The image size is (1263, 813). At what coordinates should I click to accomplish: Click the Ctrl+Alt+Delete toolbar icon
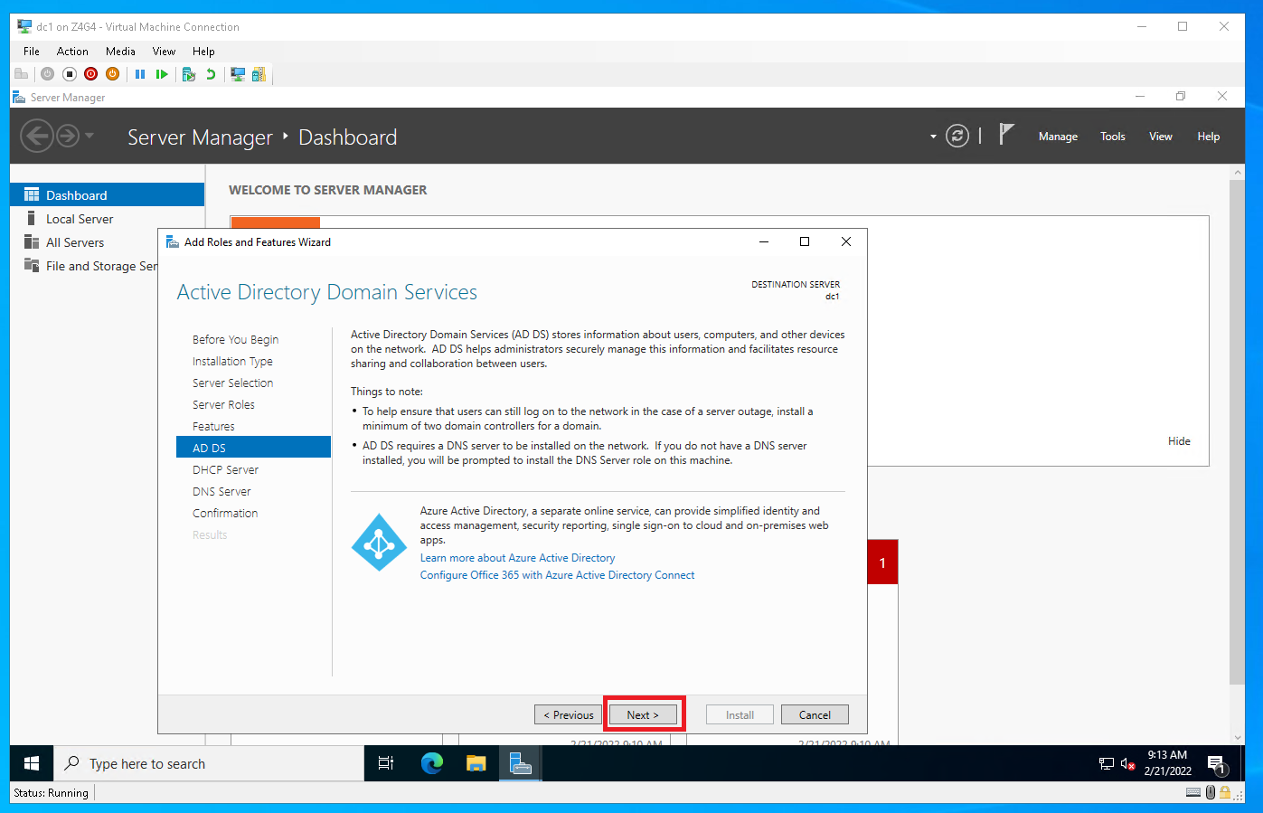(21, 74)
